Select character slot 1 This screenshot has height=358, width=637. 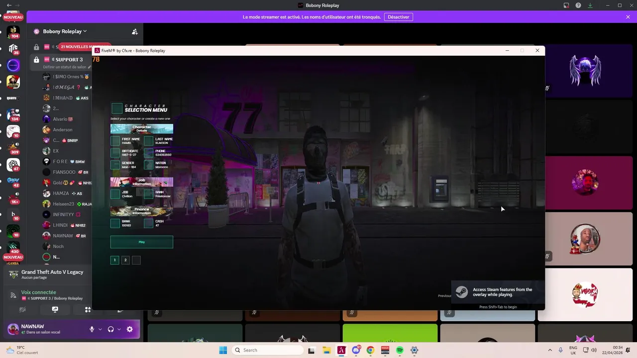click(x=114, y=260)
